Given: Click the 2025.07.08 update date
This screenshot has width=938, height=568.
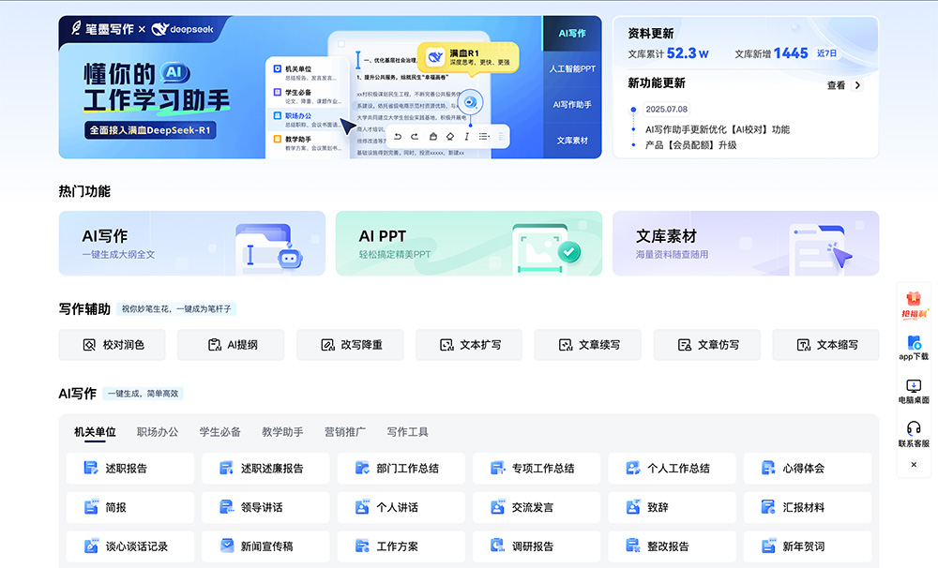Looking at the screenshot, I should point(666,109).
